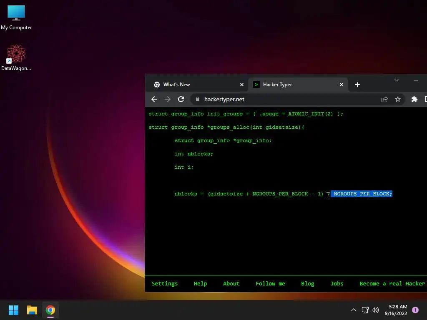The image size is (427, 320).
Task: Bookmark this page with star icon
Action: click(x=397, y=99)
